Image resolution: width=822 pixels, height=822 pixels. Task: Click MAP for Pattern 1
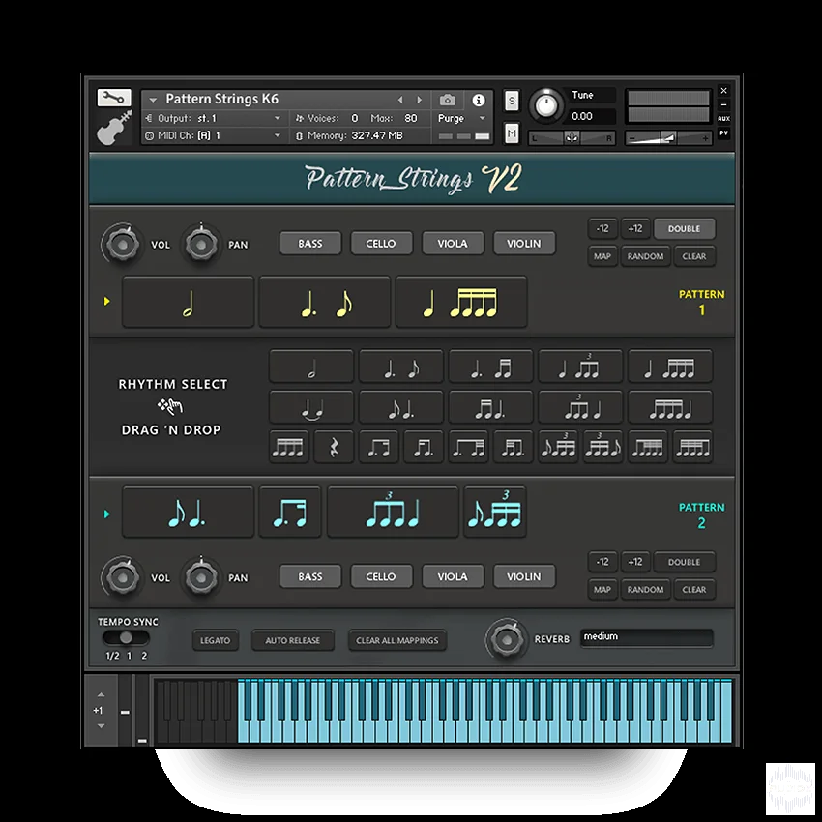coord(602,256)
